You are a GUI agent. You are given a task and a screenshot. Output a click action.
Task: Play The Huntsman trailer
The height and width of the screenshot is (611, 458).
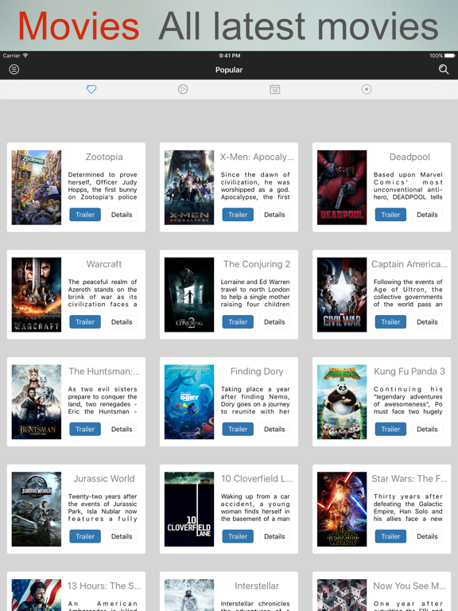(x=85, y=429)
